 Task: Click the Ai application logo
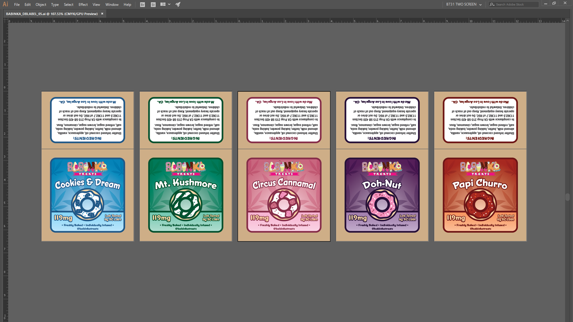click(5, 4)
